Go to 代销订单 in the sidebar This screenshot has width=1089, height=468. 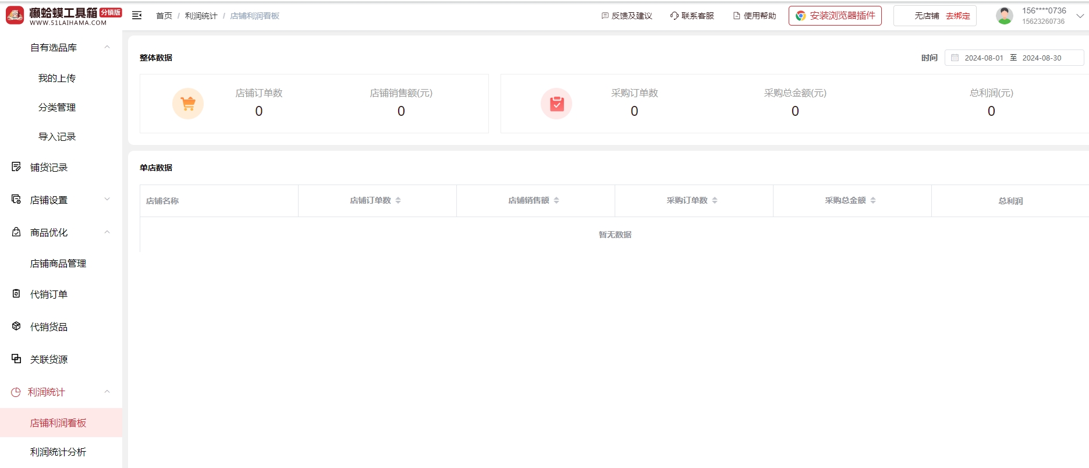point(49,295)
